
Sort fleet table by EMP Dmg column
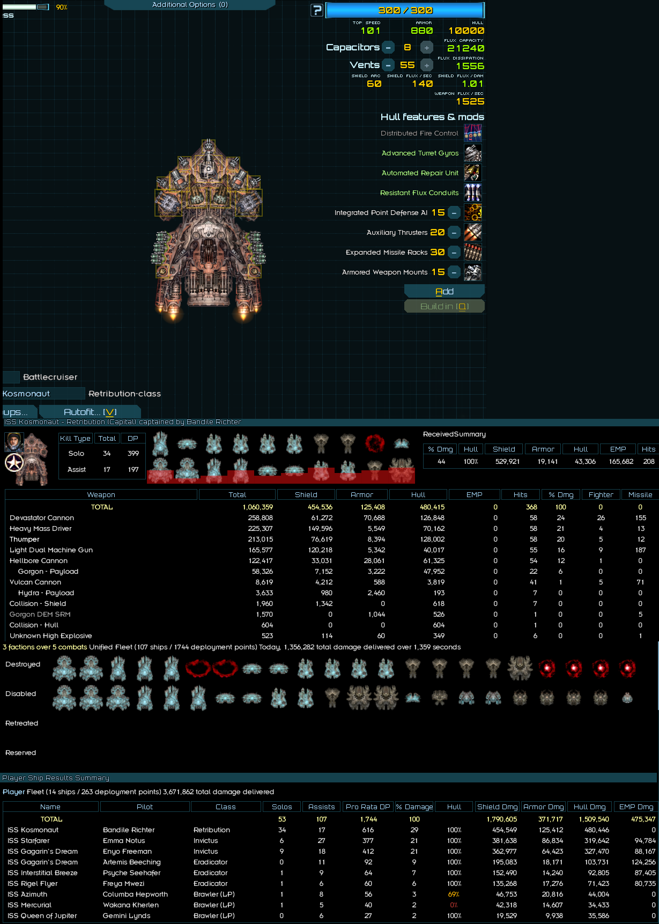[636, 807]
